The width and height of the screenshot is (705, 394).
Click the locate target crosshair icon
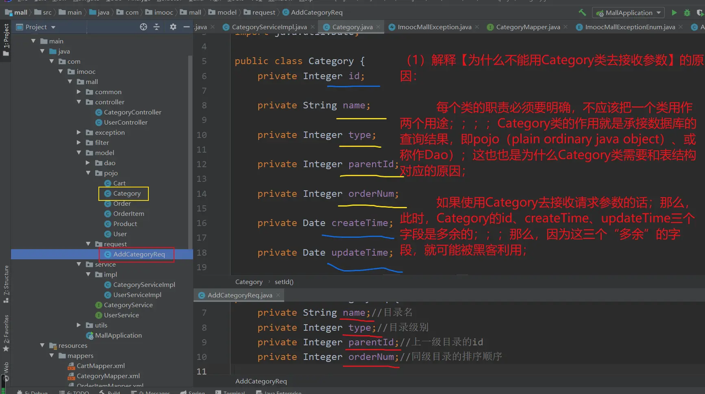pos(144,27)
